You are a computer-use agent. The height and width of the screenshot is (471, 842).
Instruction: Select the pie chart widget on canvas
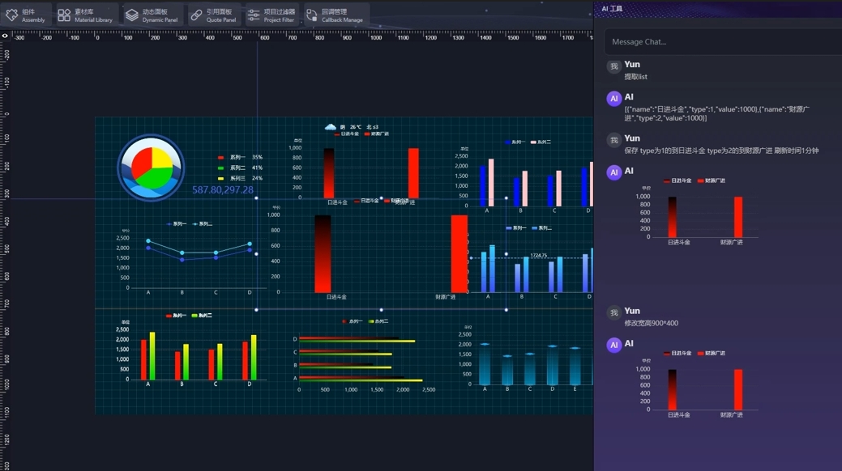(152, 167)
